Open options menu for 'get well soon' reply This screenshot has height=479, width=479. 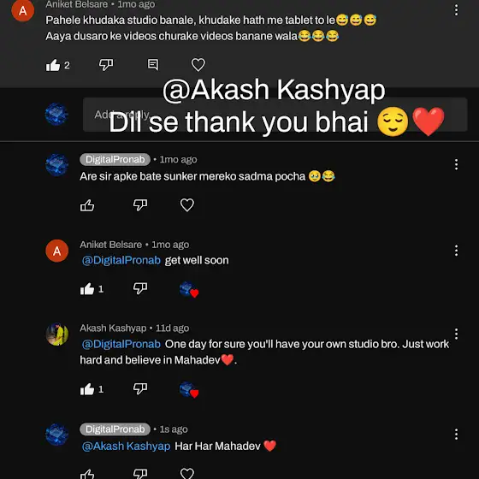(x=456, y=251)
